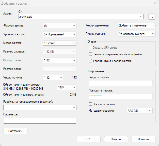Screen dimensions: 159x146
Task: Select the Метод шифрования AES-256 dropdown
Action: 139,111
